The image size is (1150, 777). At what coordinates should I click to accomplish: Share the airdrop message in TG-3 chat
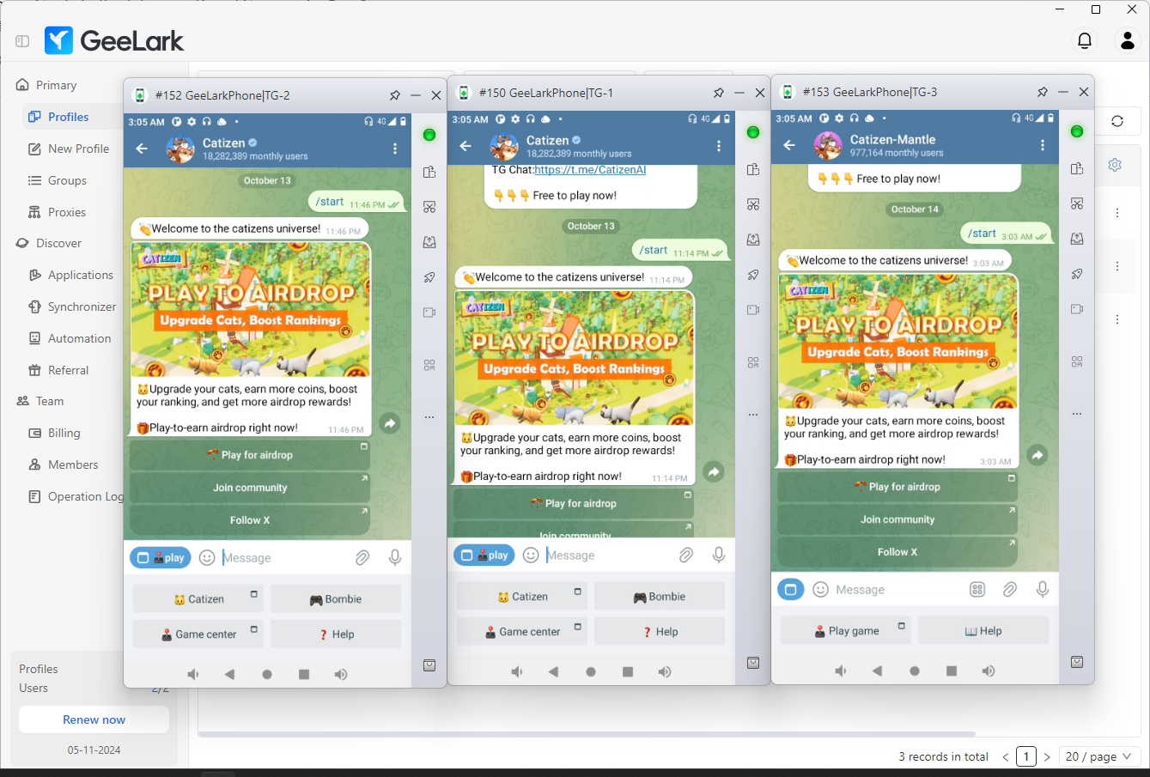coord(1037,455)
